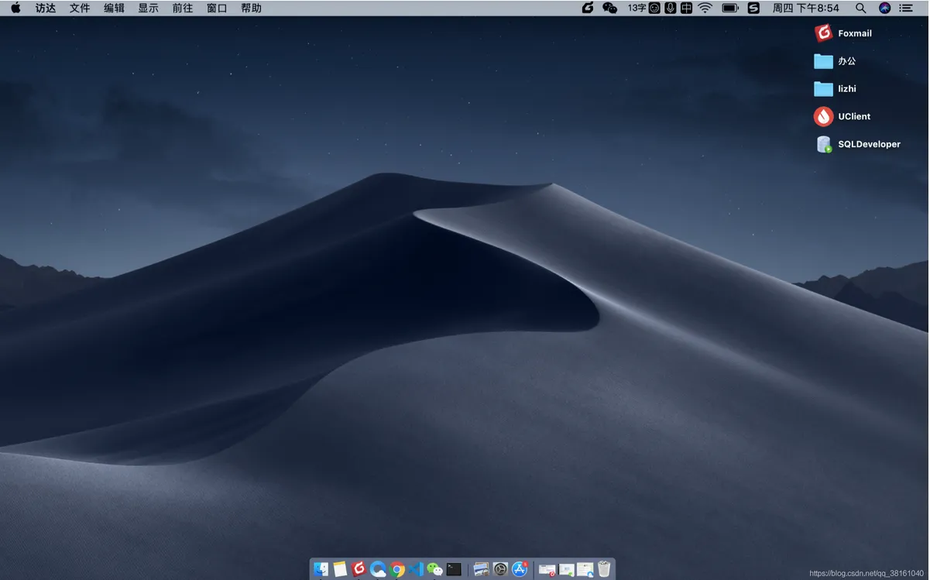
Task: Launch Terminal from the Dock
Action: coord(454,569)
